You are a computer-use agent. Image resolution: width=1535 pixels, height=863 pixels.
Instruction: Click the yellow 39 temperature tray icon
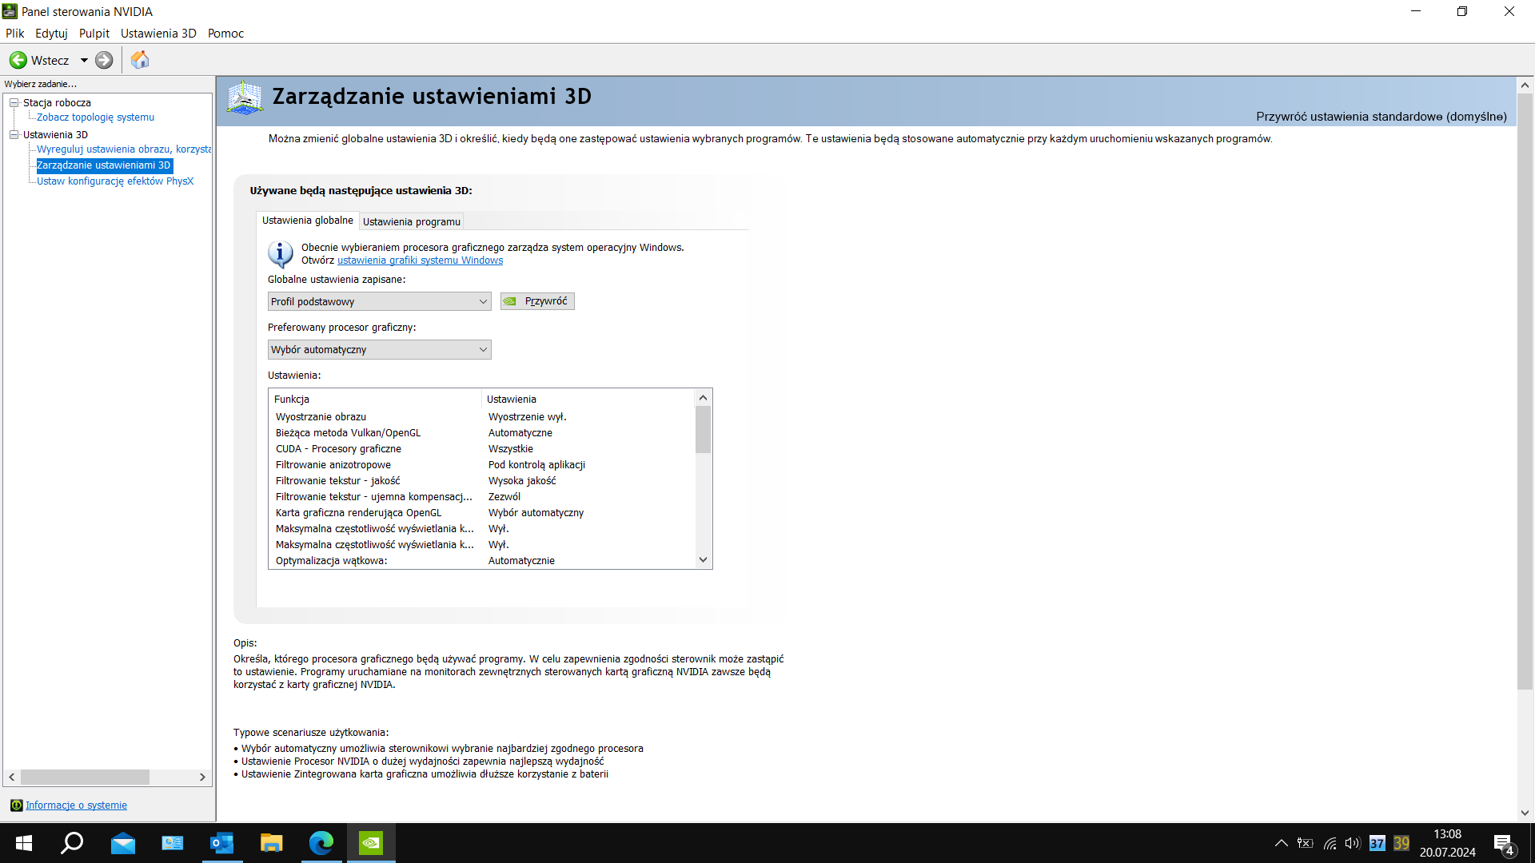(x=1401, y=843)
